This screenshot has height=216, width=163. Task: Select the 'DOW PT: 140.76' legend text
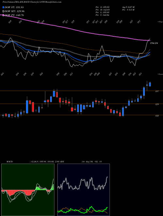pos(14,15)
